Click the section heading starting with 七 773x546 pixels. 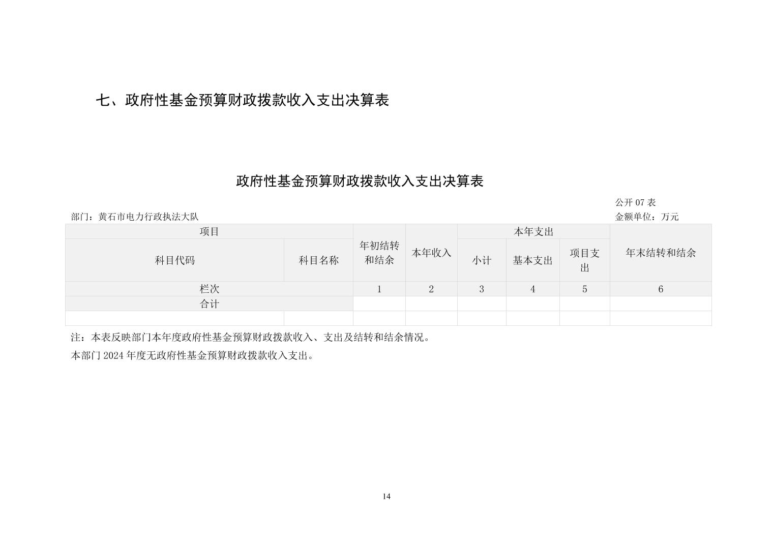tap(242, 100)
